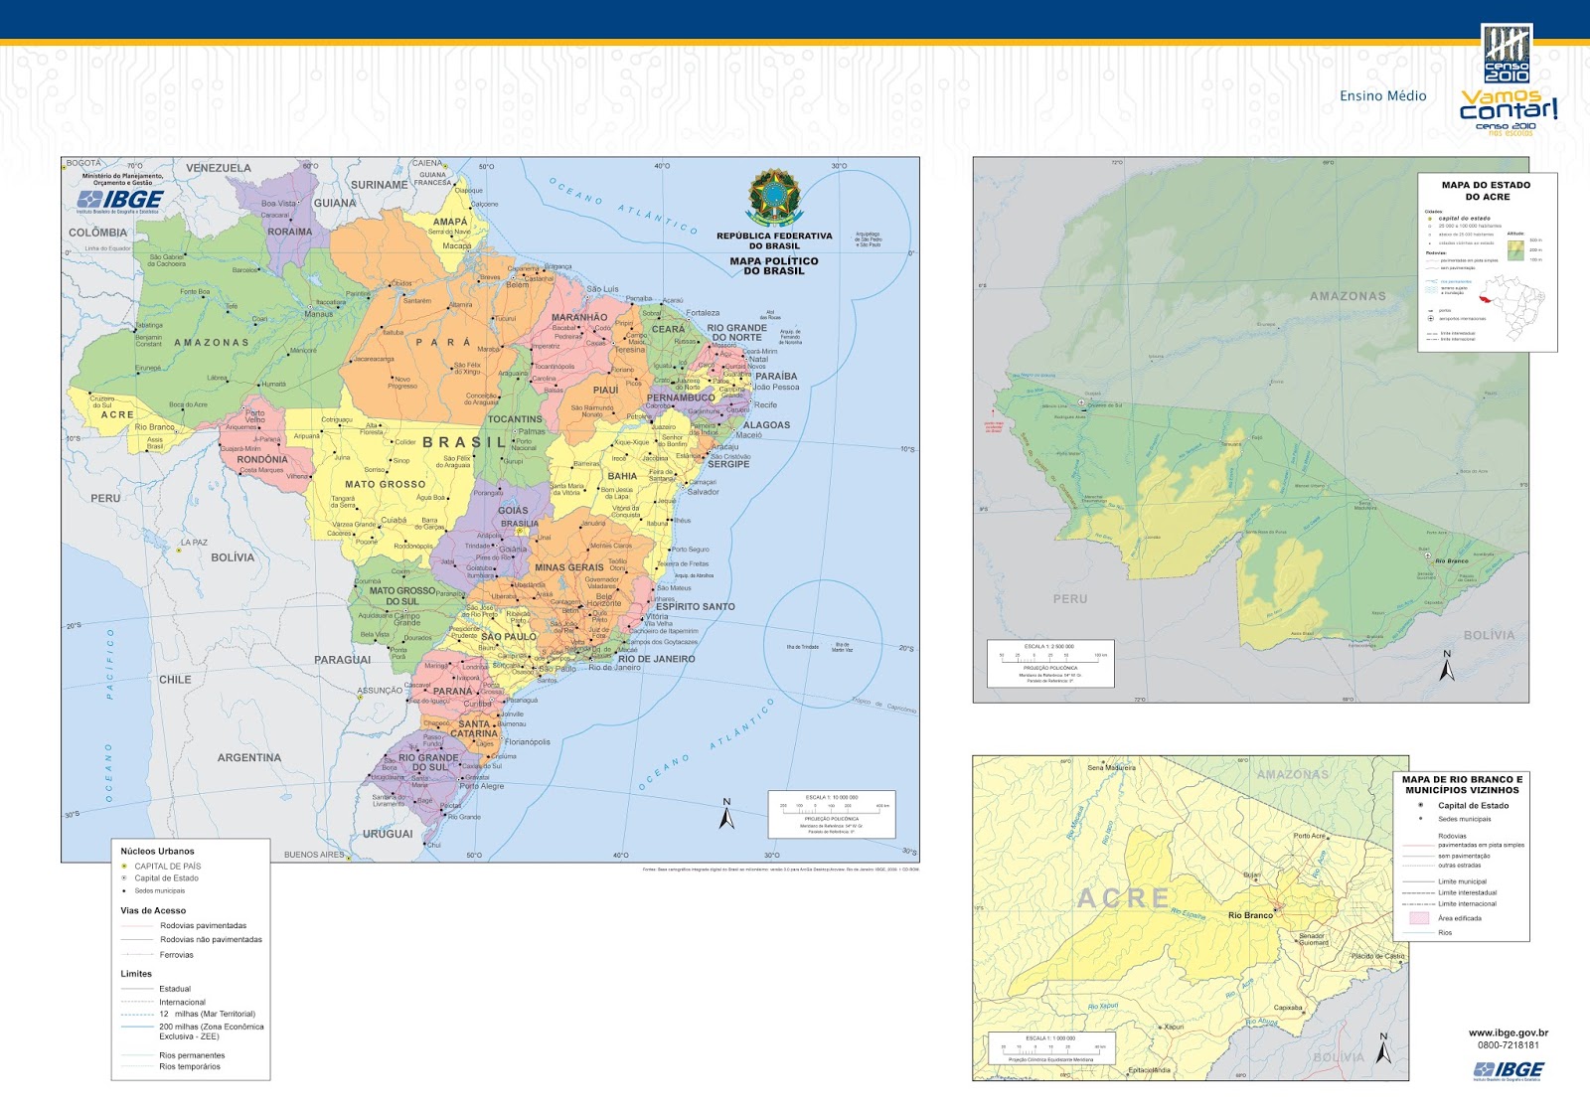Select the MAPA DE RIO BRANCO E MUNICÍPIOS VIZINHOS title

1462,784
